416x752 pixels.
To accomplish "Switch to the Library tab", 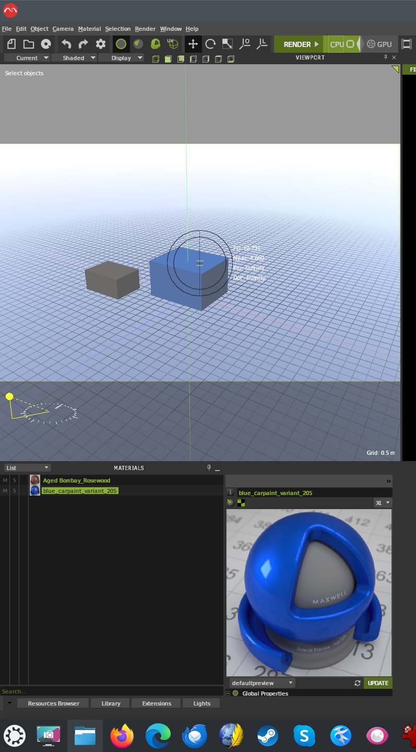I will (111, 703).
